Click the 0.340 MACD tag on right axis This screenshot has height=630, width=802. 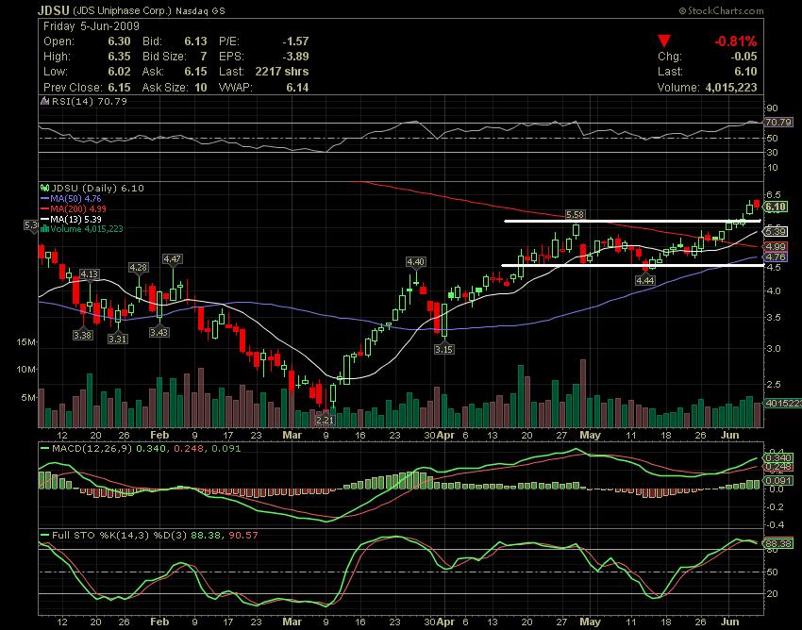pyautogui.click(x=778, y=457)
